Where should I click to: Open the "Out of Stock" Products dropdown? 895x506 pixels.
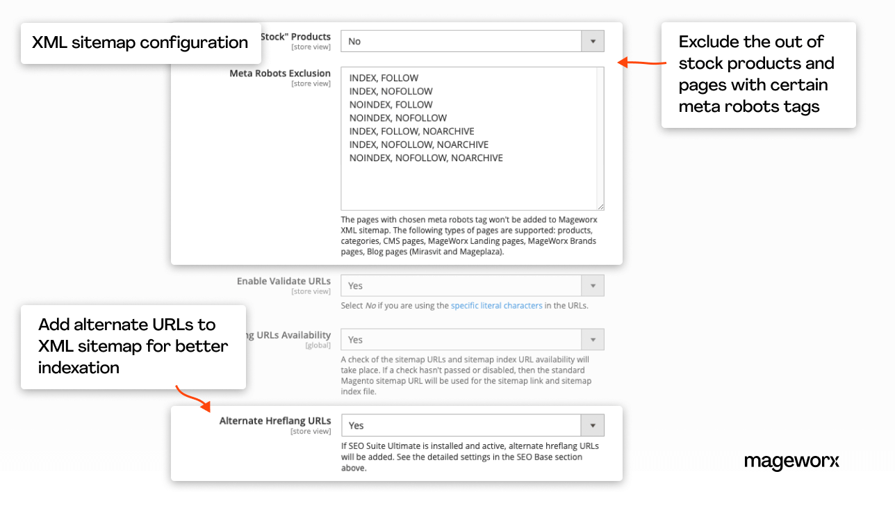(593, 40)
